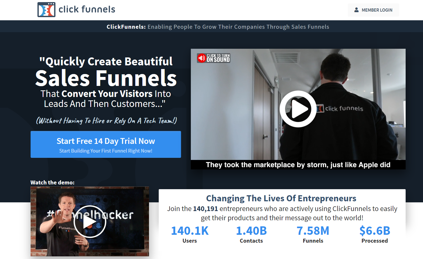This screenshot has height=259, width=423.
Task: Click the user silhouette icon in Member Login
Action: click(x=356, y=10)
